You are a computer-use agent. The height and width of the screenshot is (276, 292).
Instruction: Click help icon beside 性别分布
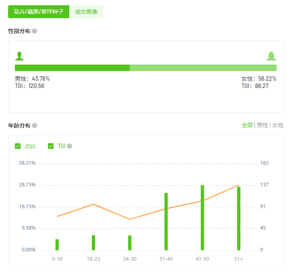pyautogui.click(x=35, y=31)
